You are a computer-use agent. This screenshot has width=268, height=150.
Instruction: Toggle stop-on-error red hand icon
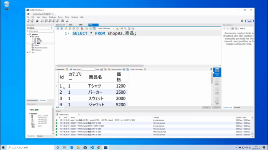point(82,28)
